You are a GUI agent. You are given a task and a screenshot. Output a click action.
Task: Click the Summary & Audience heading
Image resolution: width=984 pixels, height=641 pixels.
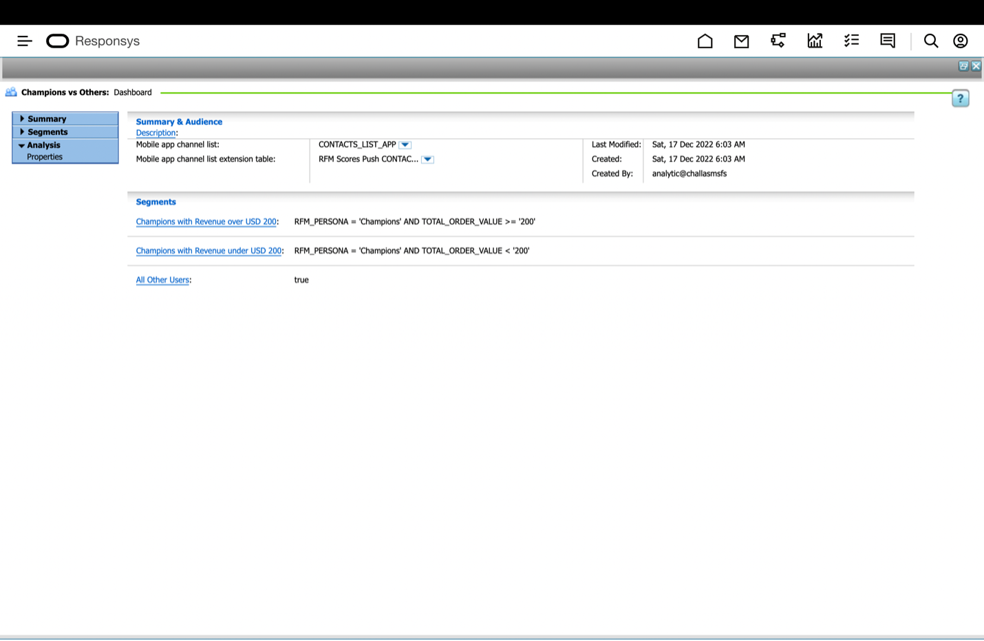pos(179,122)
